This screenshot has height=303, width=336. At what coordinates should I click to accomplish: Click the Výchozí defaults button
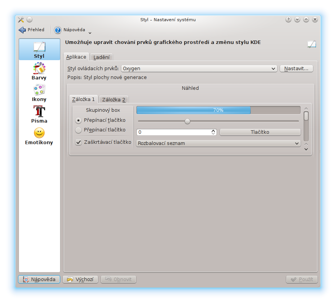81,279
